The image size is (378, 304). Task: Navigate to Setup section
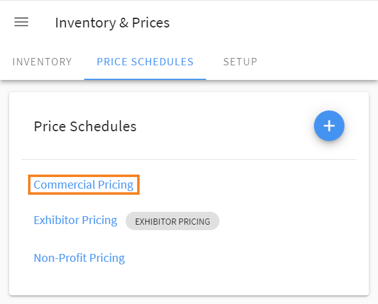[x=240, y=62]
